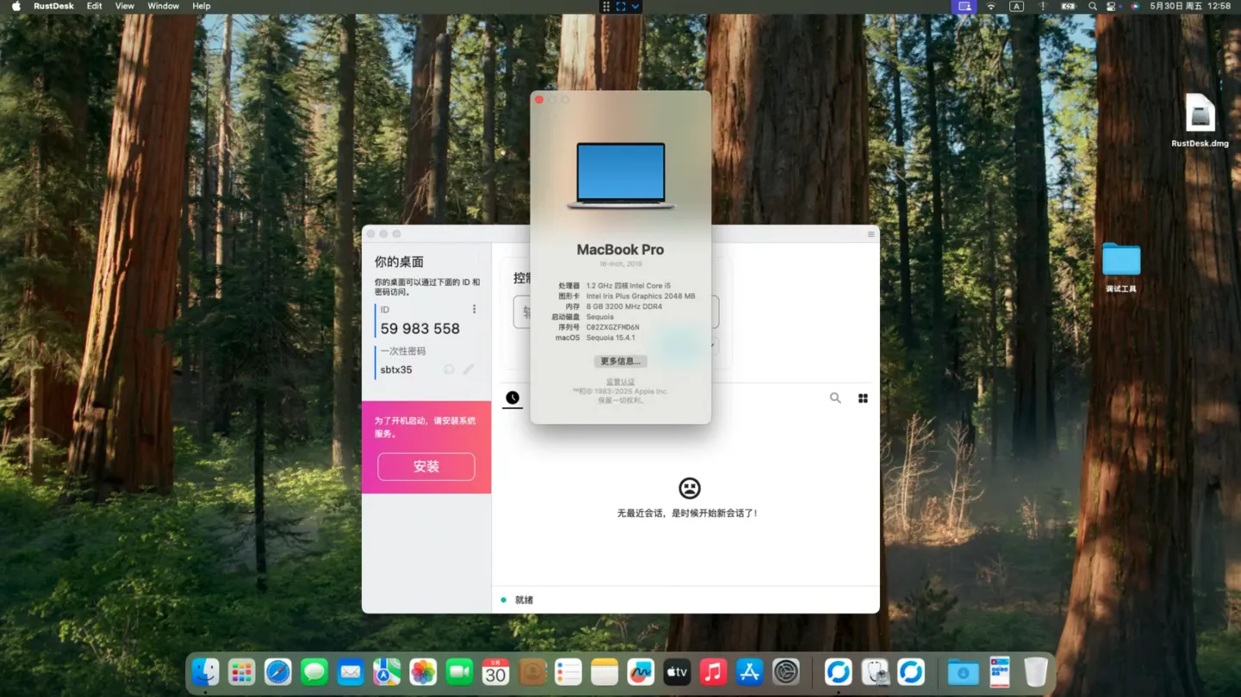Viewport: 1241px width, 697px height.
Task: Regenerate the one-time password with refresh icon
Action: [x=448, y=369]
